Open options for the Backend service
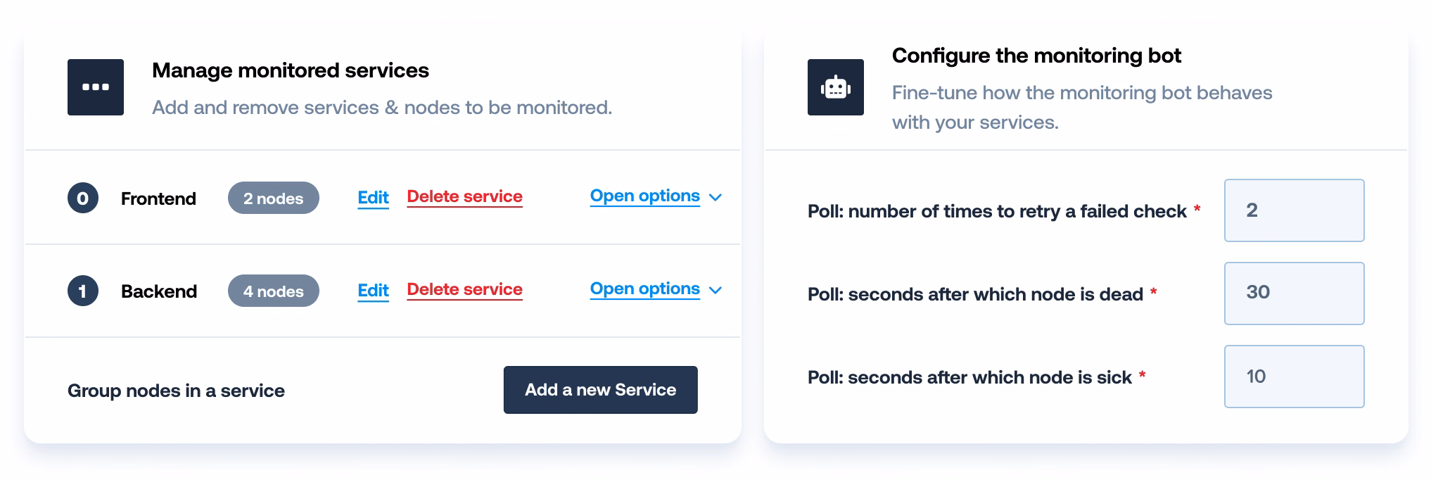 point(644,289)
